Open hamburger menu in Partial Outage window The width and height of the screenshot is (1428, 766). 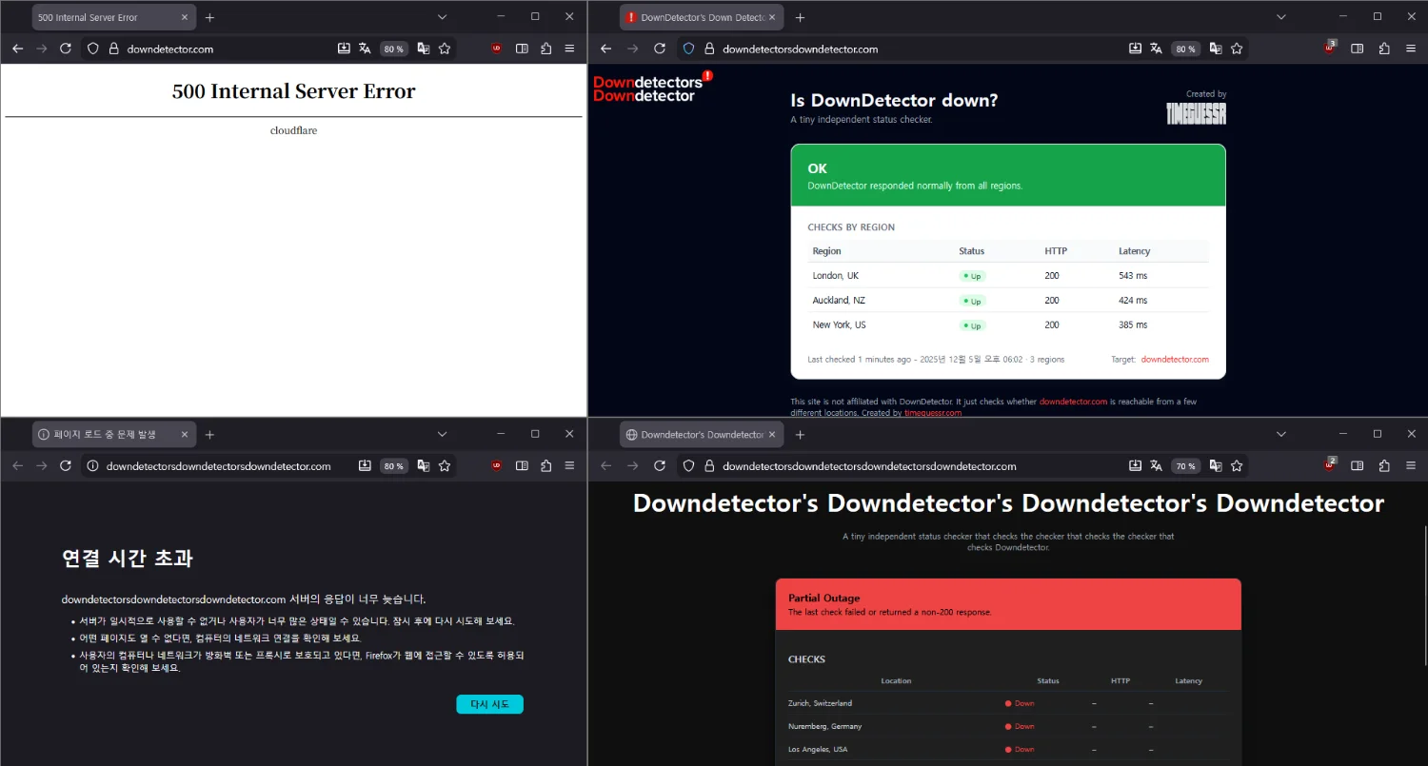pos(1411,466)
